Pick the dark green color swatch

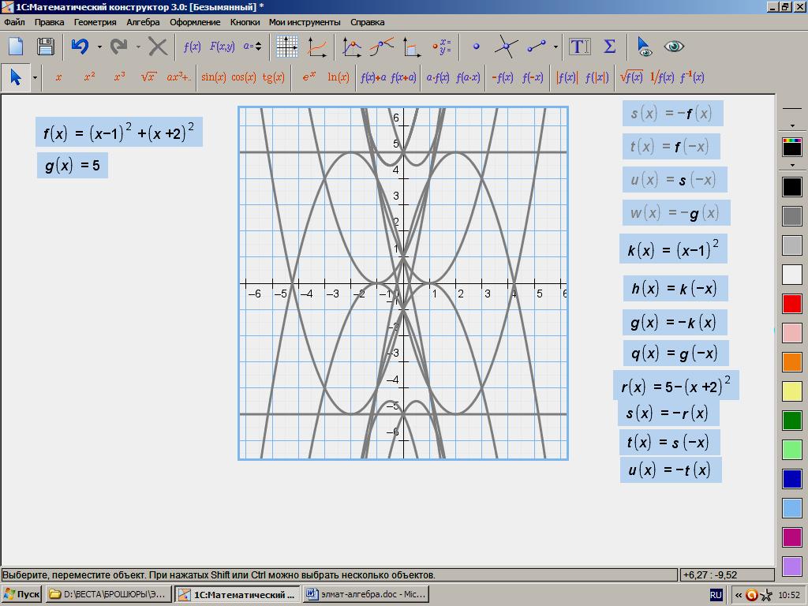coord(792,420)
